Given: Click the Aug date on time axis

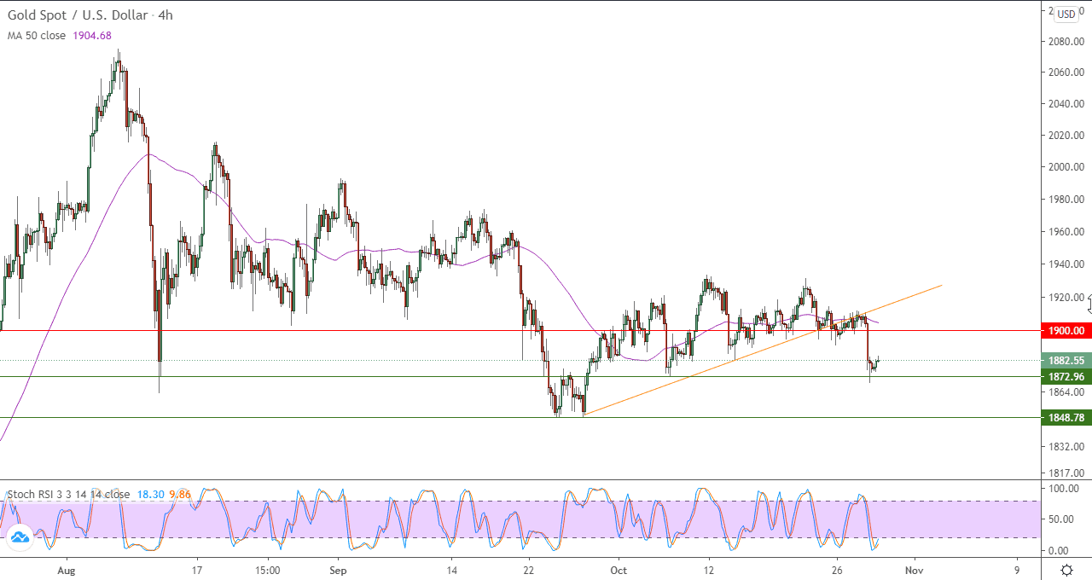Looking at the screenshot, I should (66, 570).
